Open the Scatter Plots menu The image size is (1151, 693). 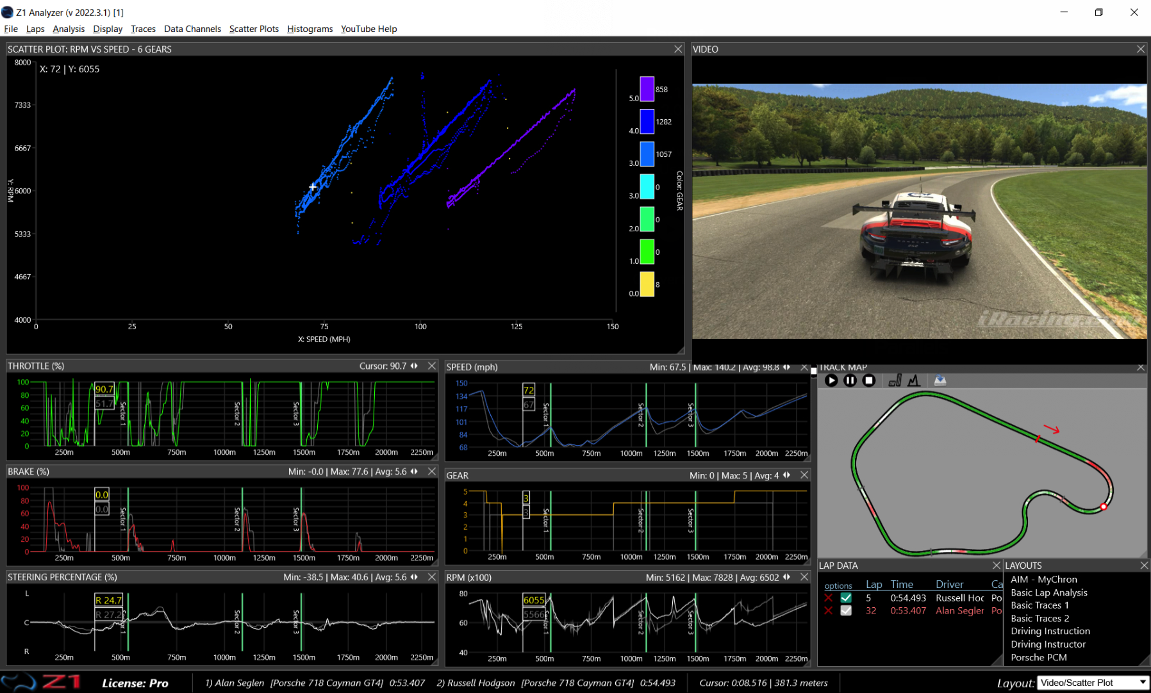coord(254,29)
